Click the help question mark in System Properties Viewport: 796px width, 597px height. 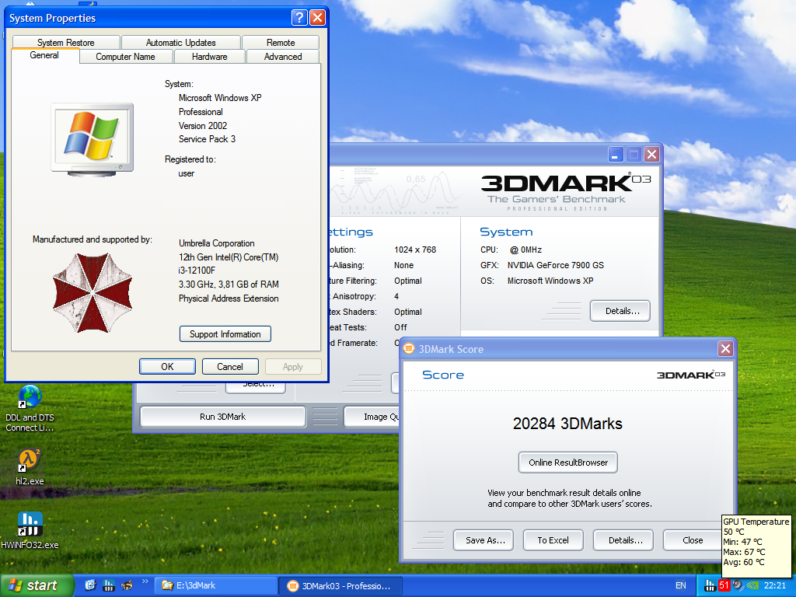click(299, 18)
